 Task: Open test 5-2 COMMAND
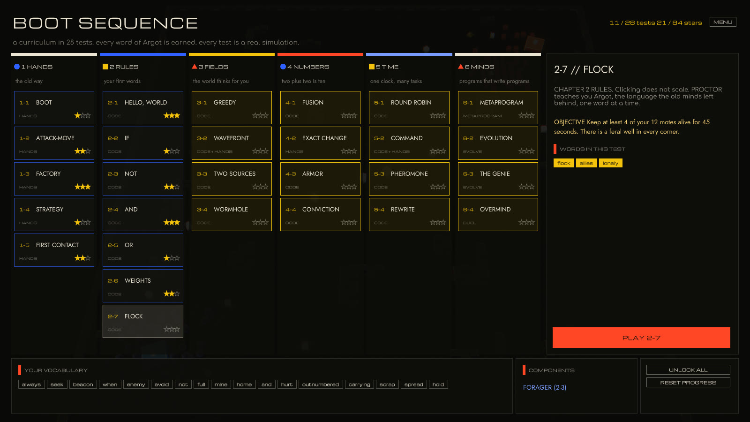coord(409,143)
